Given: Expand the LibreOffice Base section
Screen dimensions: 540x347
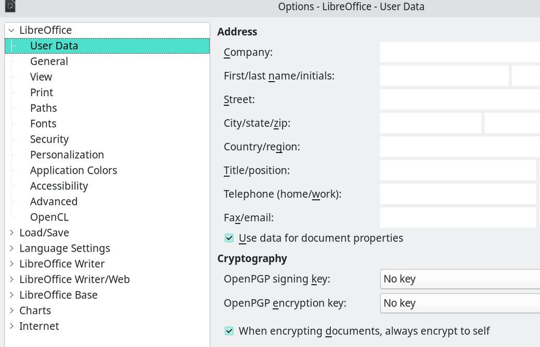Looking at the screenshot, I should 12,295.
